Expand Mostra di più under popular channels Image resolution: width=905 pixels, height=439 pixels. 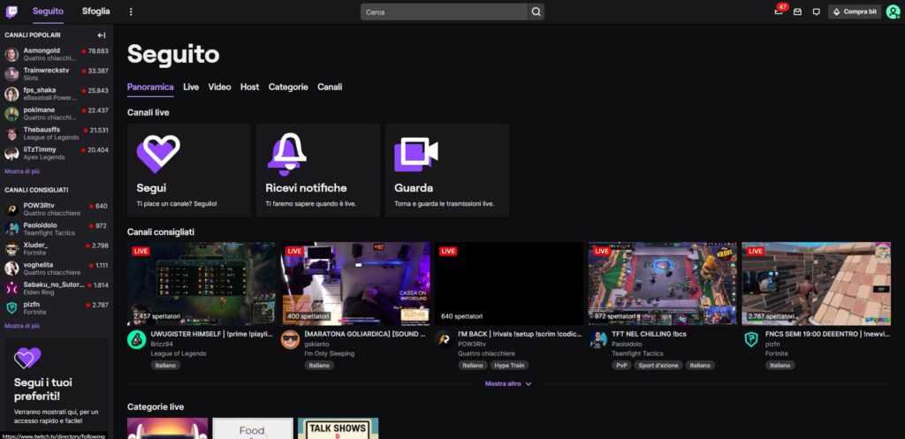pyautogui.click(x=22, y=171)
